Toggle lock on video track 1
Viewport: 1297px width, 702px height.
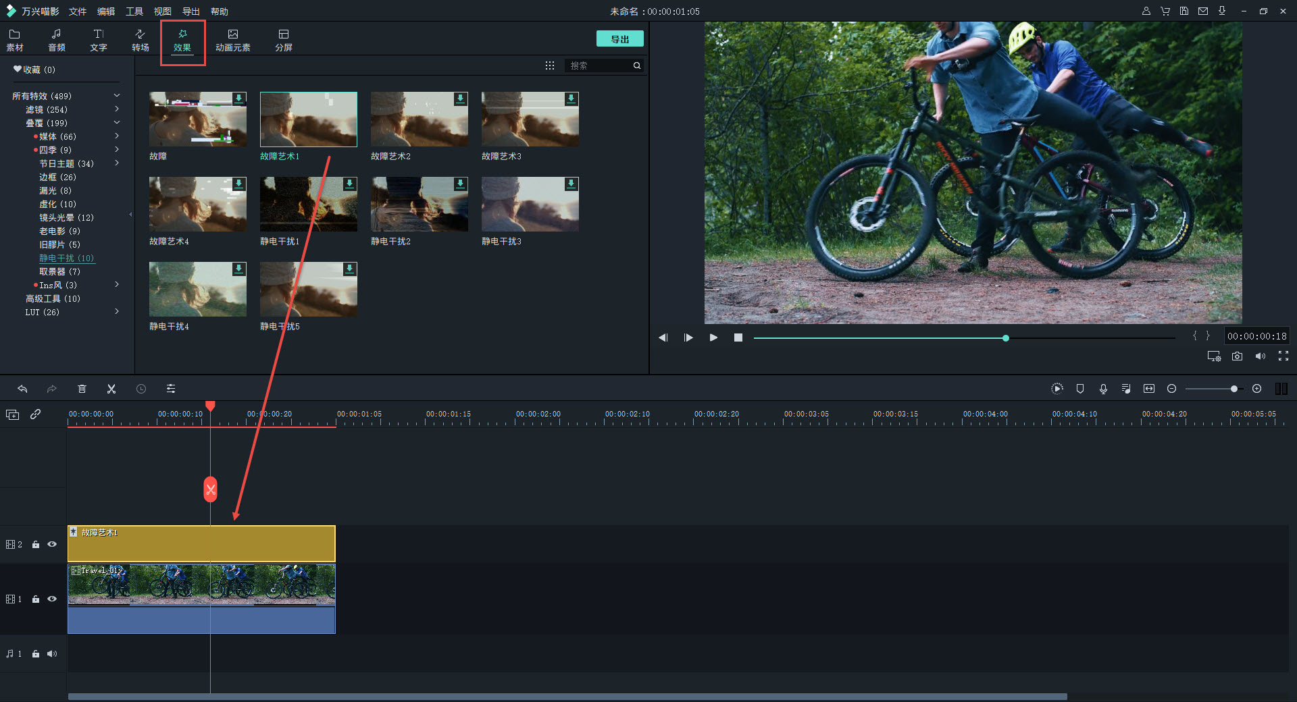[36, 599]
